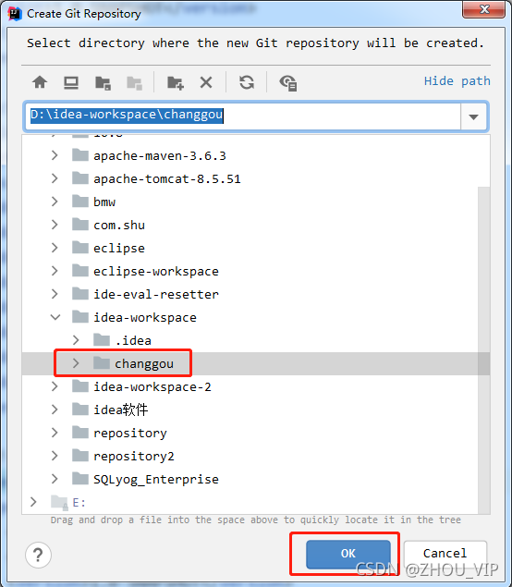Expand the SQLyog_Enterprise folder chevron
The image size is (512, 587).
click(x=55, y=479)
